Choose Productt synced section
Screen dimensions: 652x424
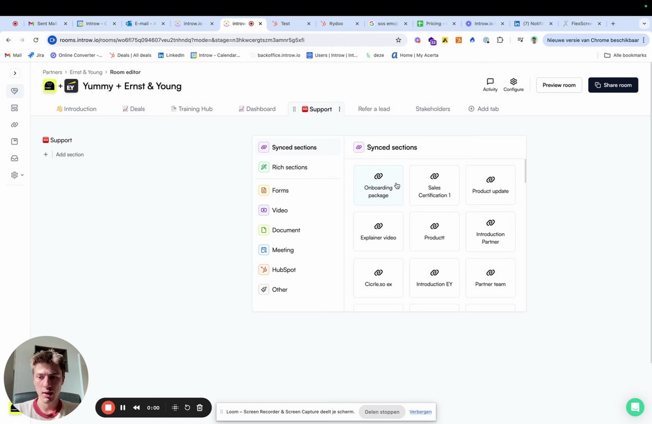434,232
